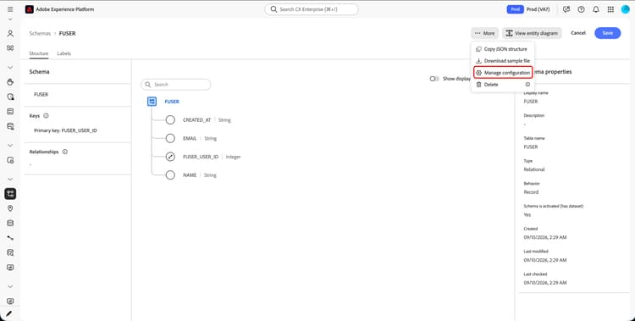Select the CREATED_AT field circle
This screenshot has width=635, height=321.
coord(170,120)
